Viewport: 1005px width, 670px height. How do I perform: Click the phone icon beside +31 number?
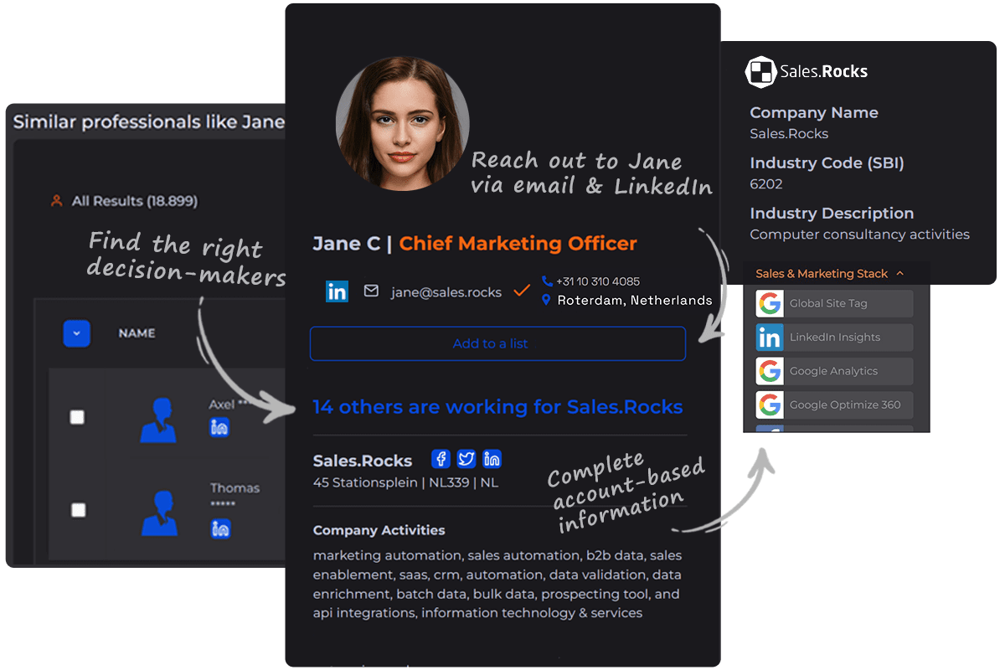547,281
